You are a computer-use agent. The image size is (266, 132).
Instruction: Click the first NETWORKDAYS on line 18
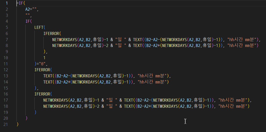point(56,106)
